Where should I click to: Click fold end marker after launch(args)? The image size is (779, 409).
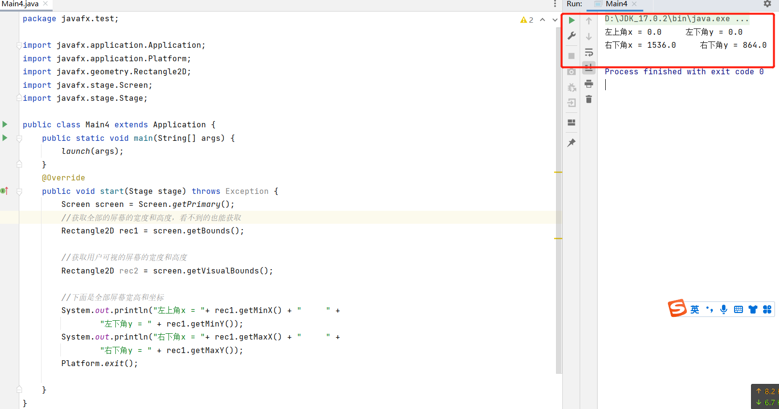tap(19, 164)
